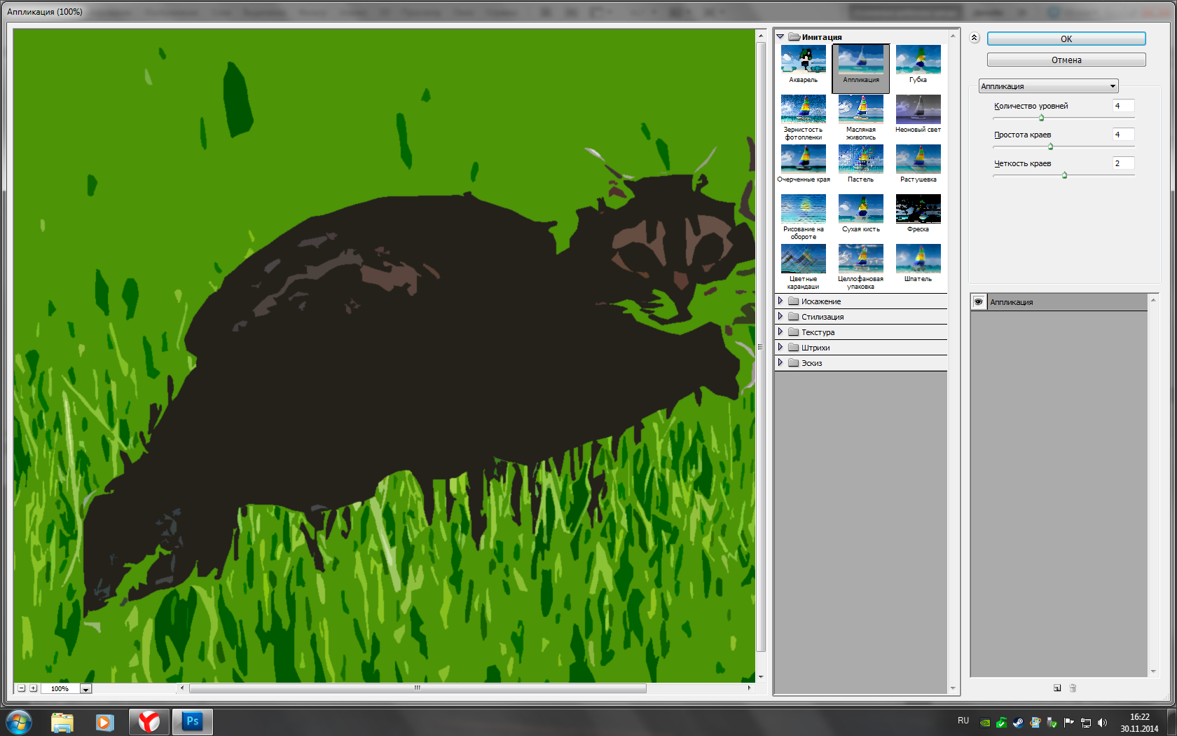
Task: Expand the Текстура filter folder
Action: 780,332
